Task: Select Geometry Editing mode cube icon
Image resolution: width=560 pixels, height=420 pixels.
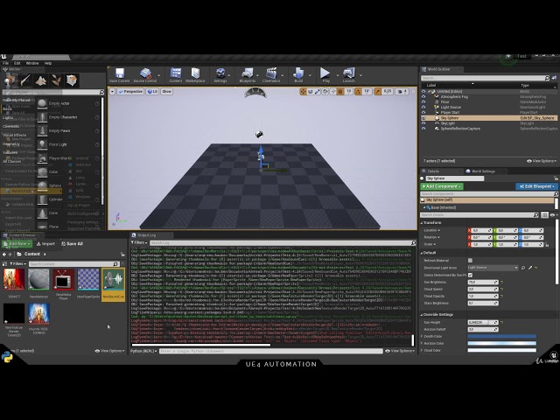Action: [x=72, y=80]
